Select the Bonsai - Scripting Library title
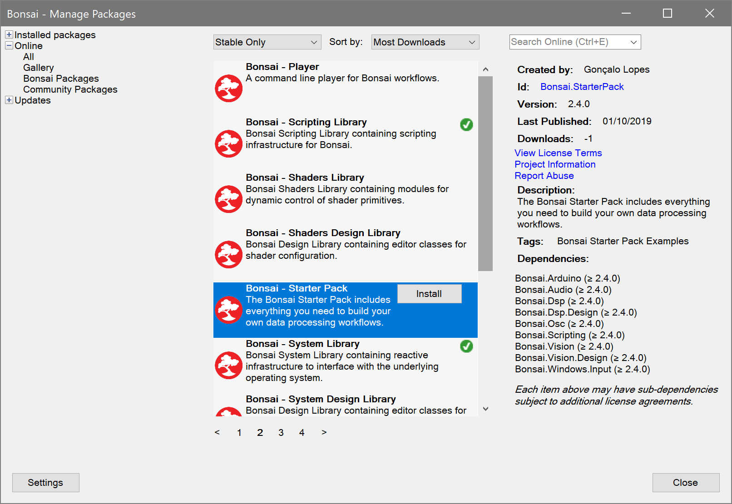 point(306,122)
